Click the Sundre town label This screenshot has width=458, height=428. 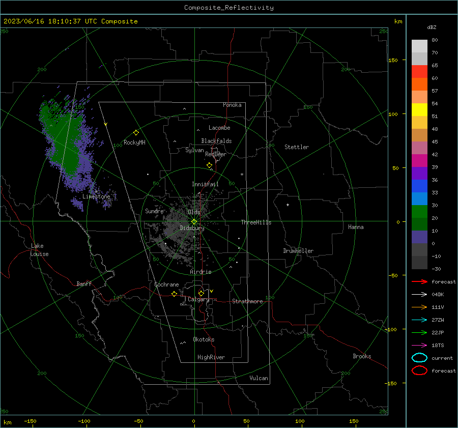click(x=154, y=211)
